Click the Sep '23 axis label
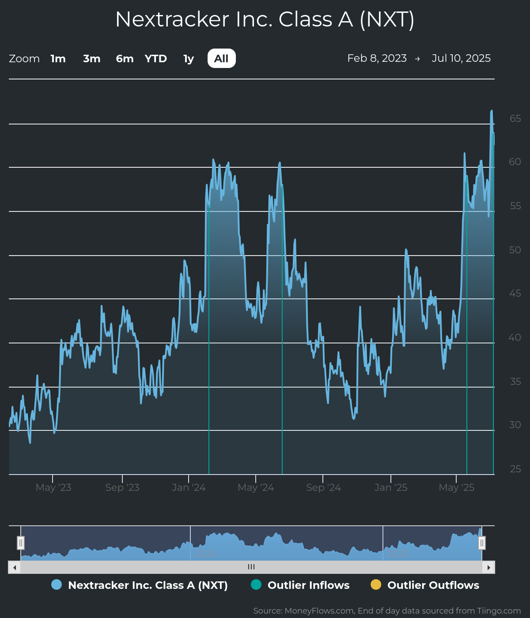The width and height of the screenshot is (530, 618). tap(122, 487)
